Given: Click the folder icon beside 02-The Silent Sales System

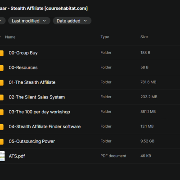Looking at the screenshot, I should [2, 97].
